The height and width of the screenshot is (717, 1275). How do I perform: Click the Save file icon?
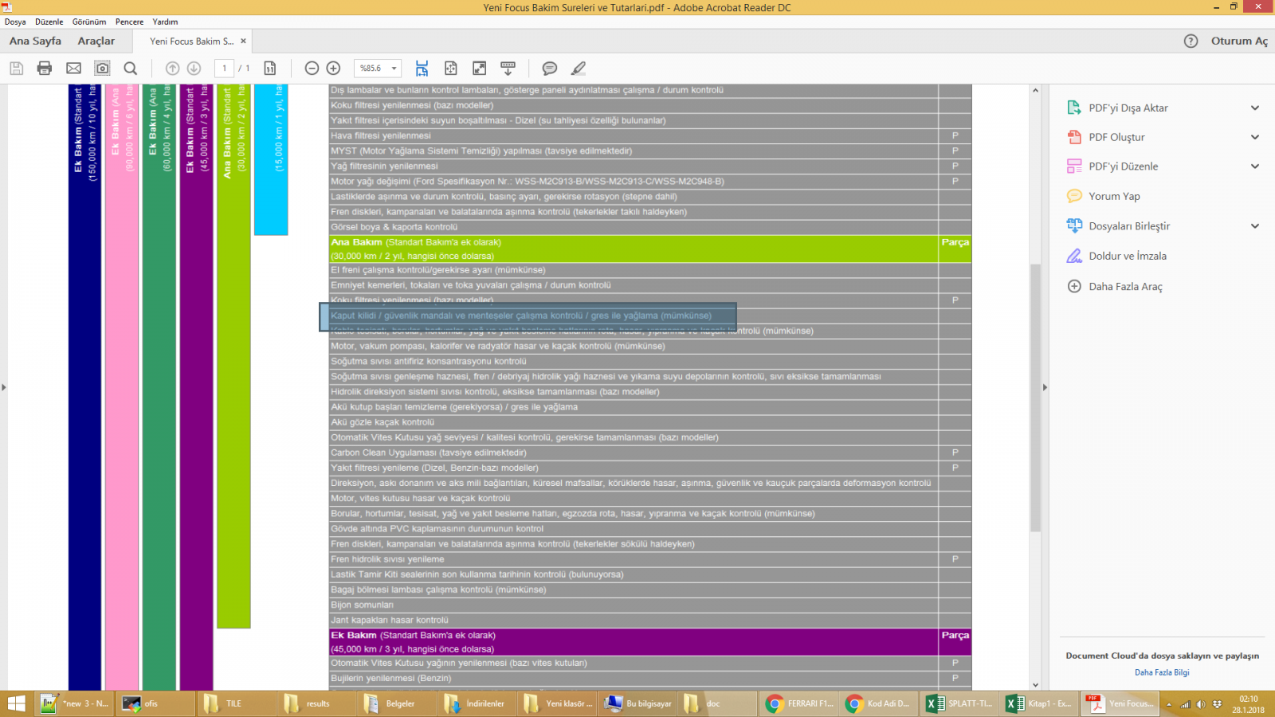click(x=16, y=69)
